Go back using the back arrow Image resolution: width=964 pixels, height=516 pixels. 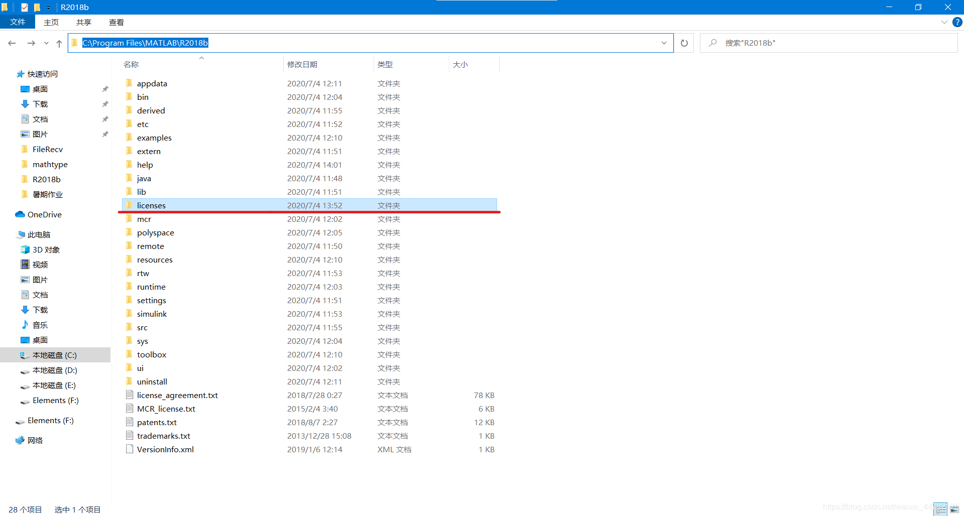click(12, 43)
